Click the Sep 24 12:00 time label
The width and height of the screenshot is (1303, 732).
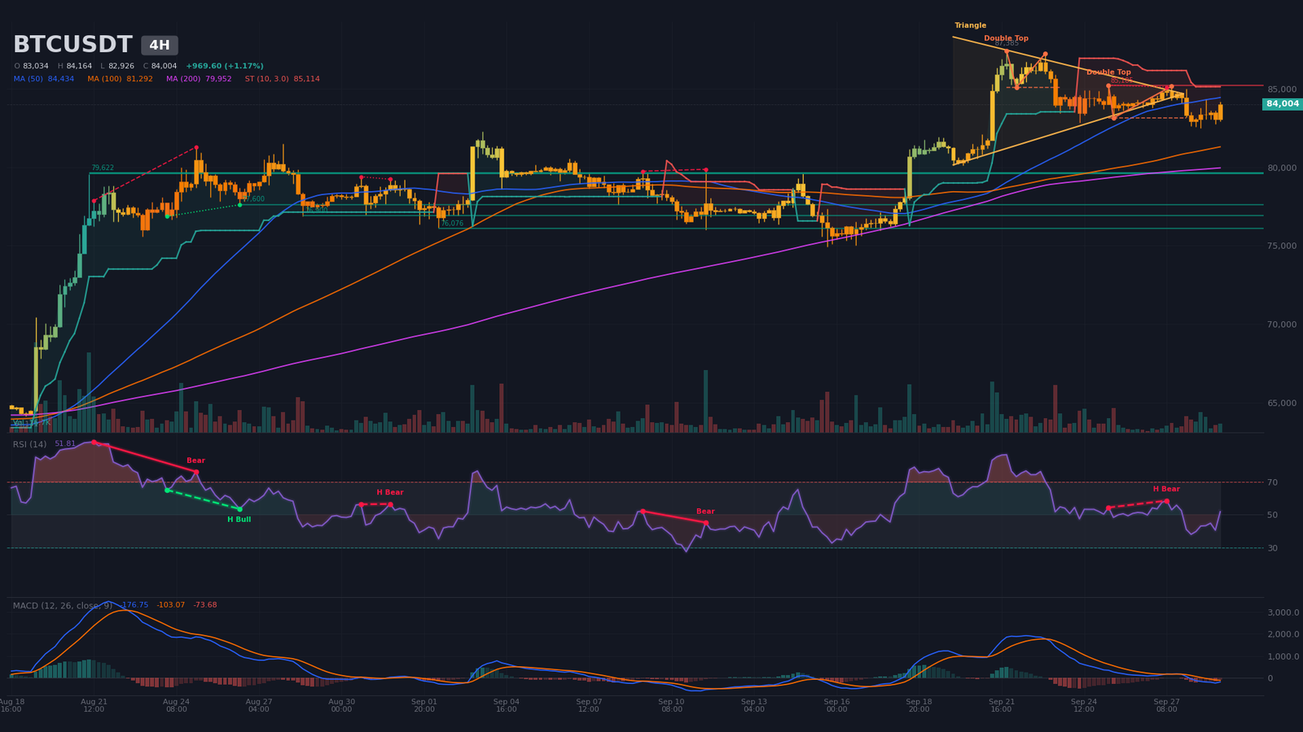pyautogui.click(x=1084, y=705)
